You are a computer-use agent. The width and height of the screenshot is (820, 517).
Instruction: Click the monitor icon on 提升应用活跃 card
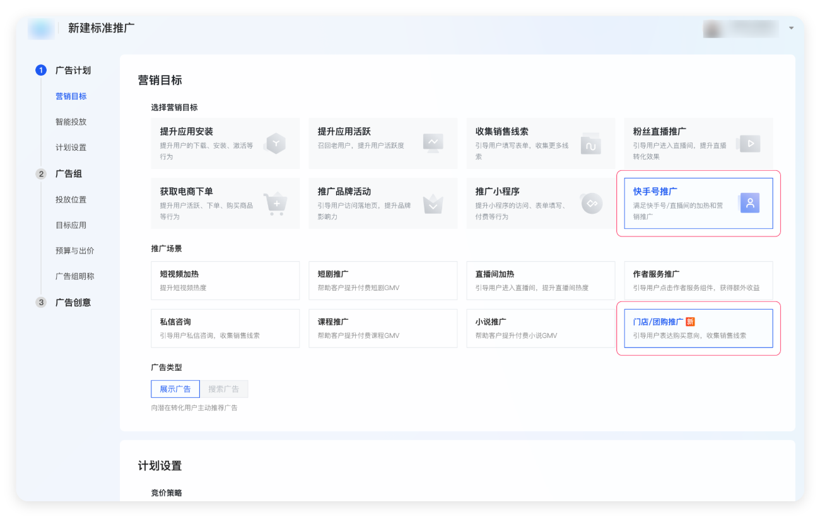[433, 143]
